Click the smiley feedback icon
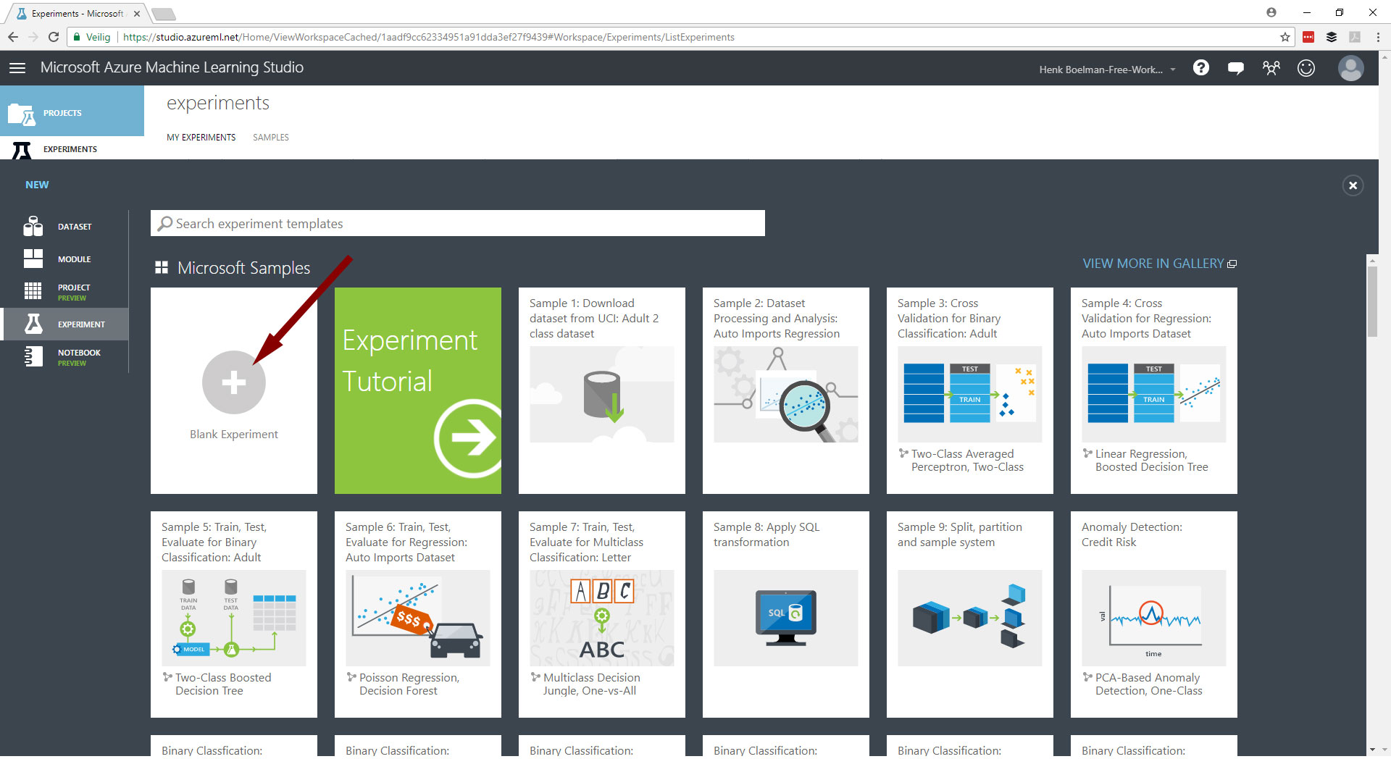The image size is (1391, 759). 1306,68
